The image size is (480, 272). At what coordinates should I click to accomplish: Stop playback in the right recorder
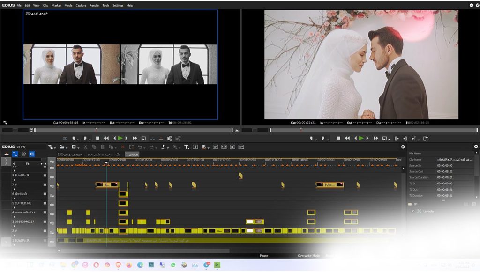point(338,138)
